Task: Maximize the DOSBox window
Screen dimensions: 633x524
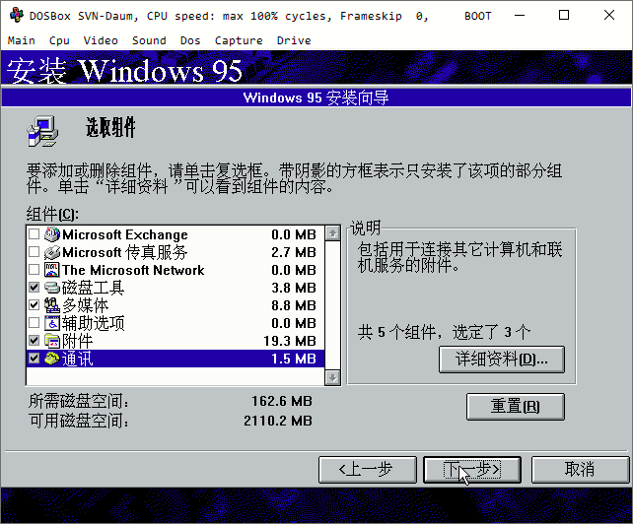Action: 564,16
